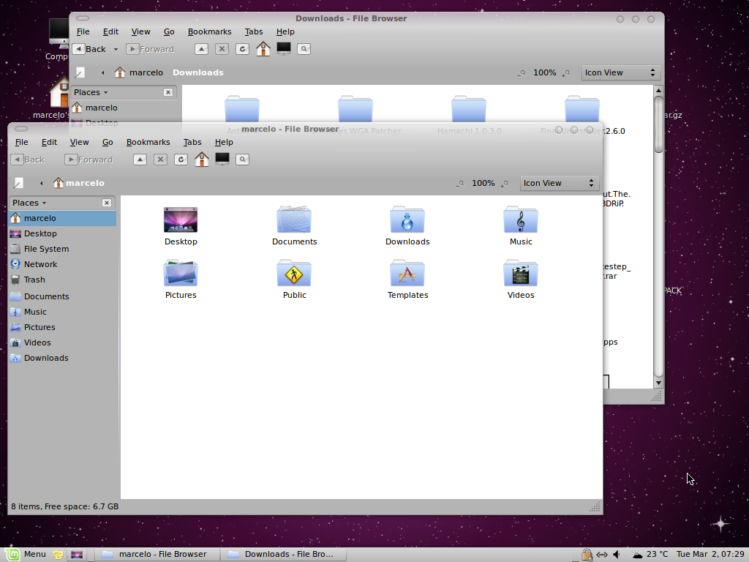Click the Up arrow in the Downloads window toolbar
The image size is (749, 562).
pos(202,49)
